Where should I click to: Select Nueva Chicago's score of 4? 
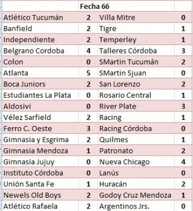point(183,162)
